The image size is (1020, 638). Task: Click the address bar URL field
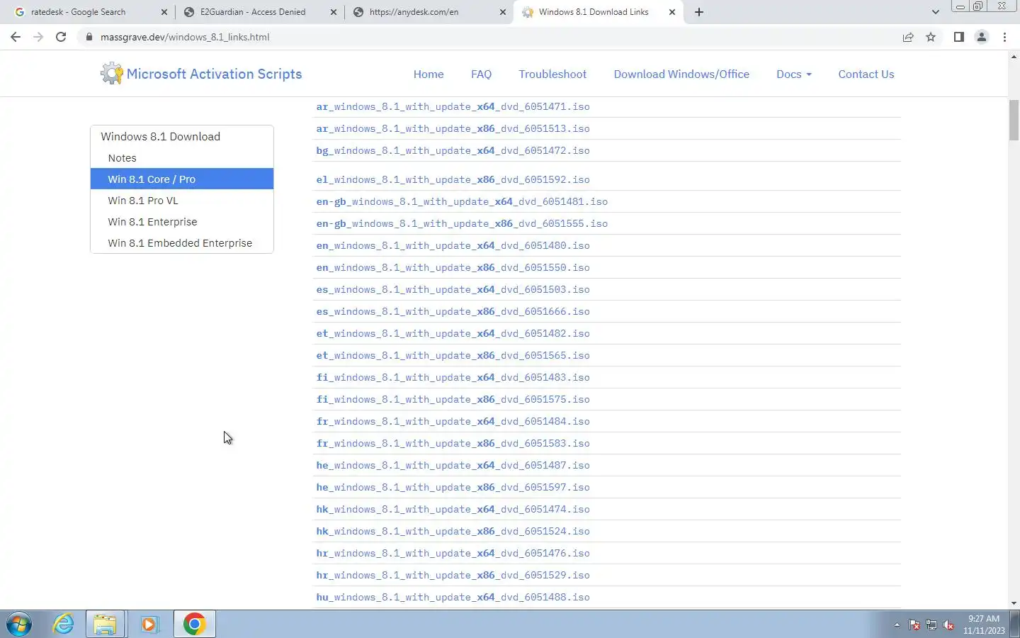[x=489, y=37]
